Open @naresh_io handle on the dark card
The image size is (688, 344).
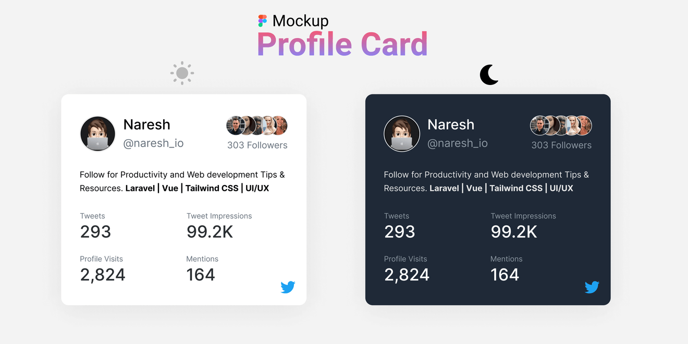pos(458,143)
